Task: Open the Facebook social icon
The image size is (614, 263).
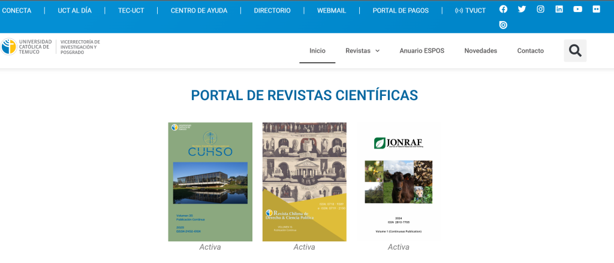Action: coord(503,10)
